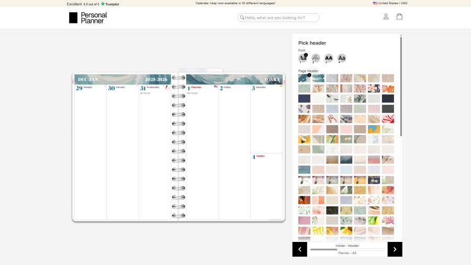The image size is (471, 265).
Task: Click the search magnifier icon
Action: [x=242, y=18]
